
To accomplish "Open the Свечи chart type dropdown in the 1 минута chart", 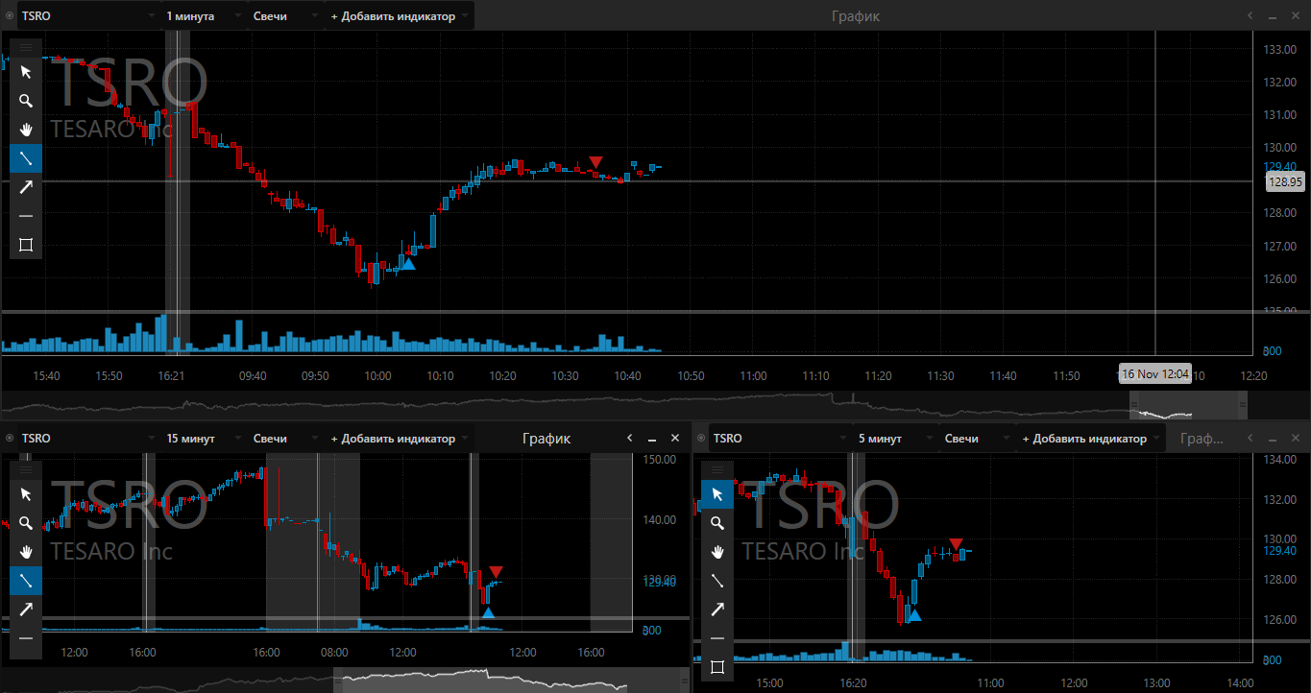I will pos(285,16).
